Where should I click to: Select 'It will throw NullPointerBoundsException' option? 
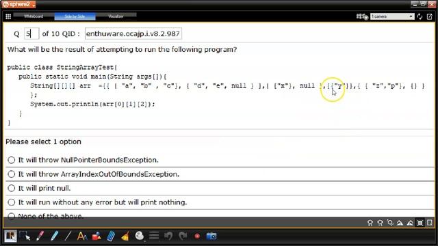click(x=11, y=160)
